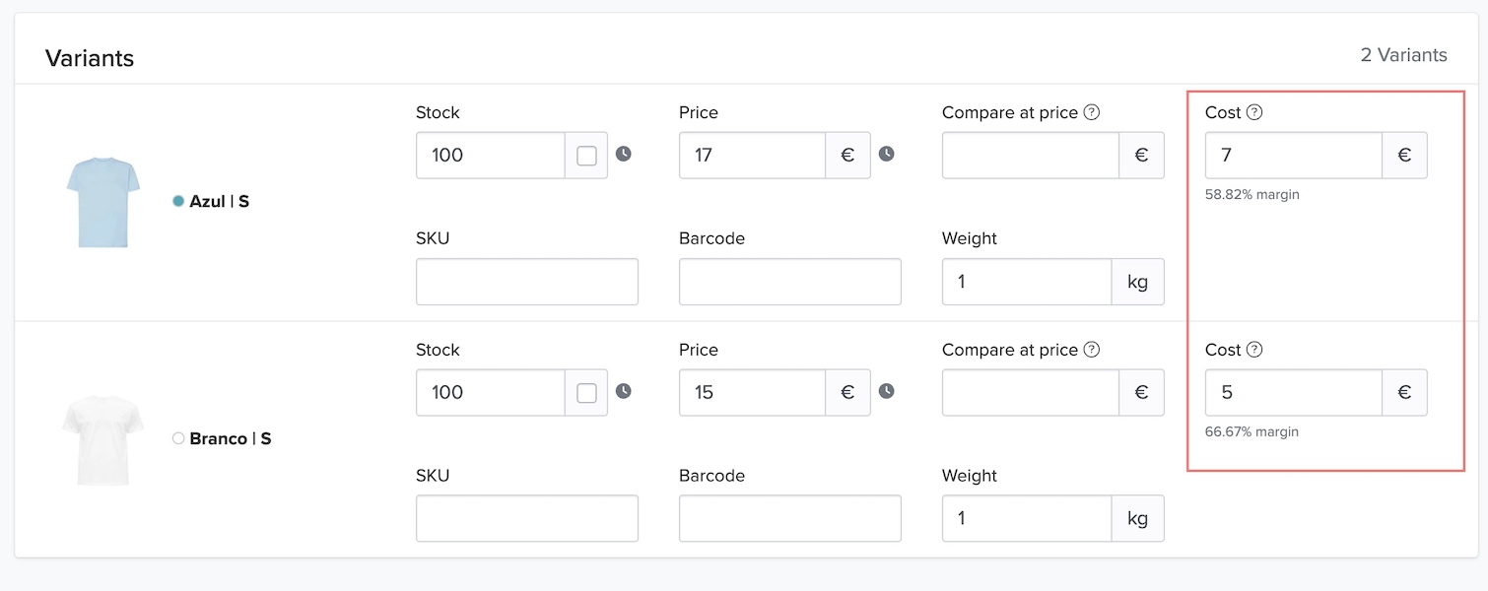This screenshot has width=1488, height=591.
Task: Click the clock icon beside Branco stock
Action: [624, 391]
